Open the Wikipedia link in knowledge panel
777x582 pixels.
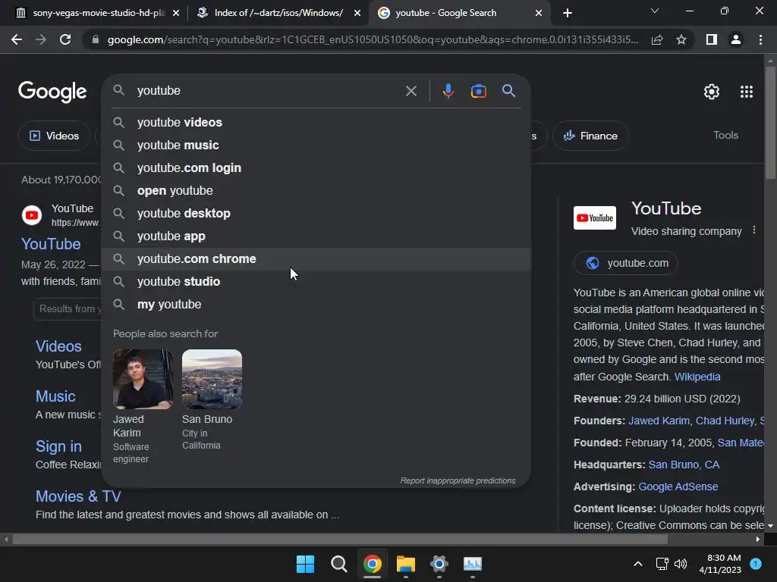697,377
